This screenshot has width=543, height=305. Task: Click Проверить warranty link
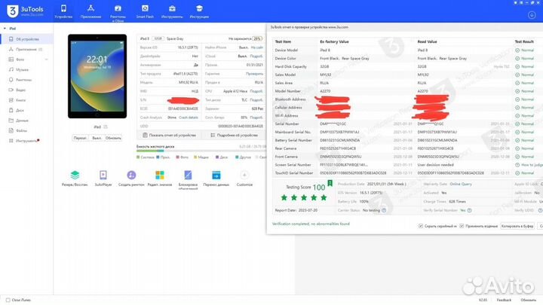pyautogui.click(x=255, y=74)
